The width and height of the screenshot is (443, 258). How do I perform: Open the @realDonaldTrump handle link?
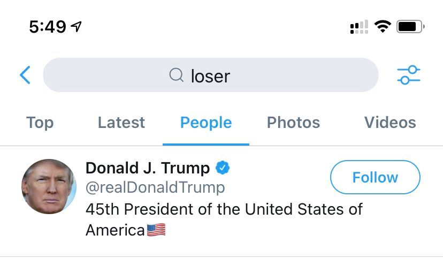155,187
